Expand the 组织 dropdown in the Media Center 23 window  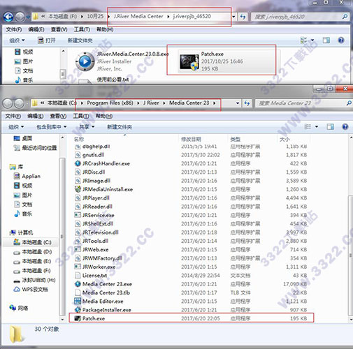(x=16, y=127)
